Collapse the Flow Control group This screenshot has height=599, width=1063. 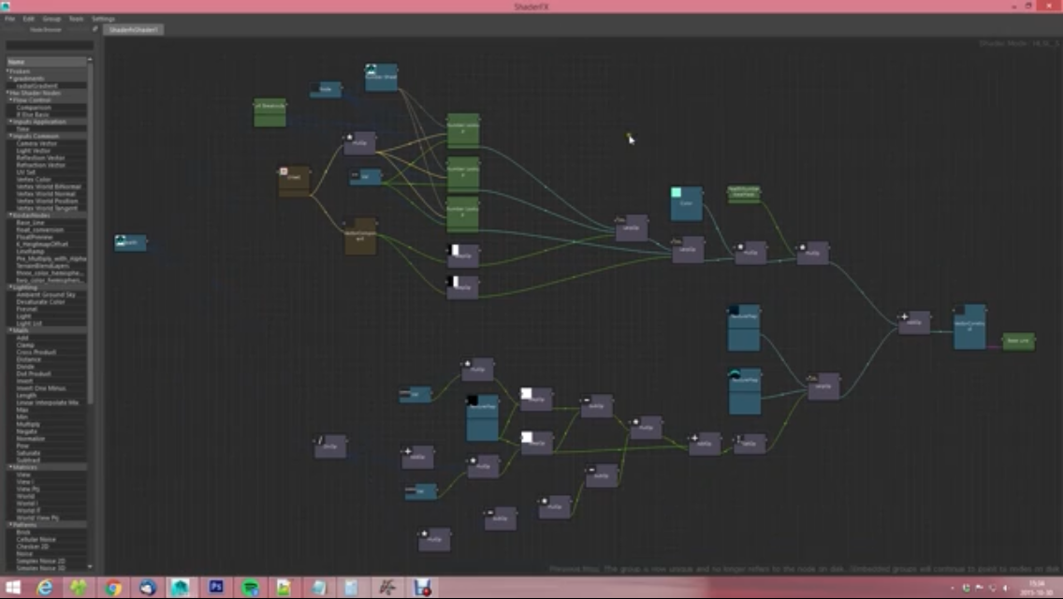11,100
